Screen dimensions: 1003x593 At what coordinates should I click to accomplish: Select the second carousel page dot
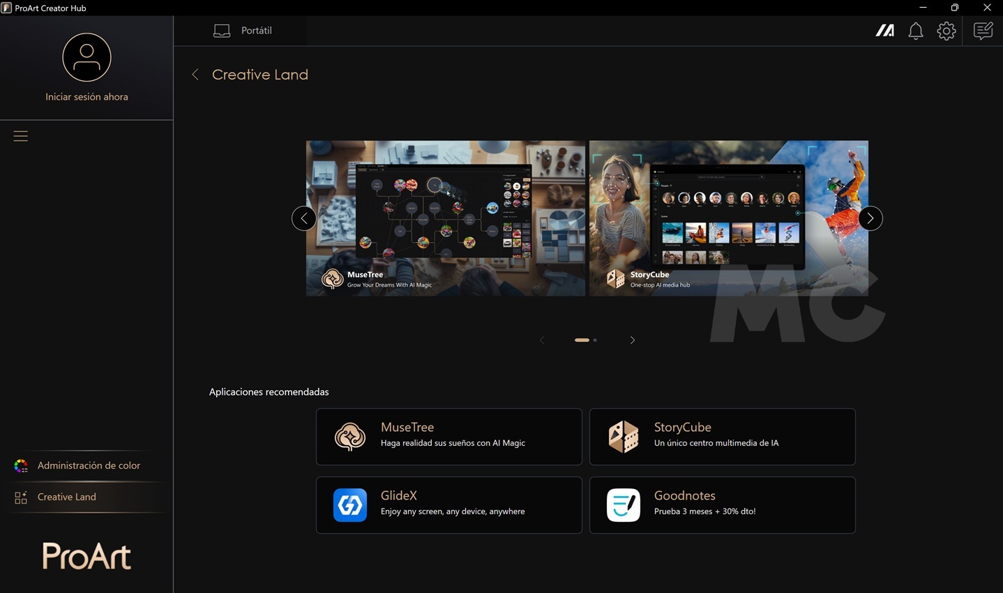[595, 340]
